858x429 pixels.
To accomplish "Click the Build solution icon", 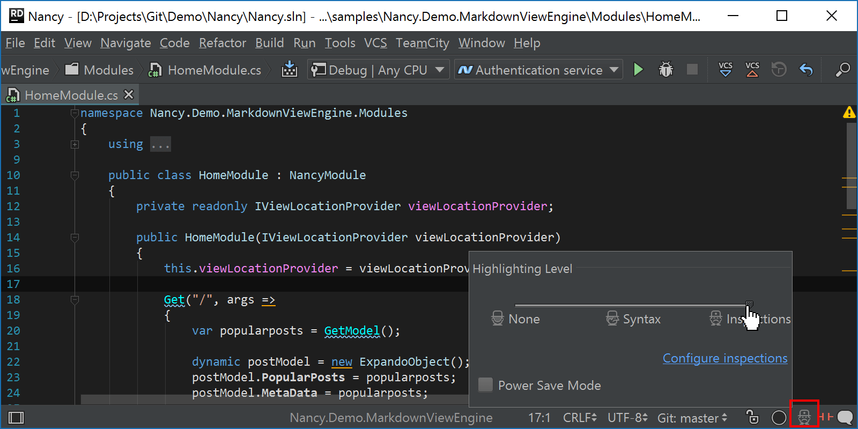I will click(x=290, y=70).
